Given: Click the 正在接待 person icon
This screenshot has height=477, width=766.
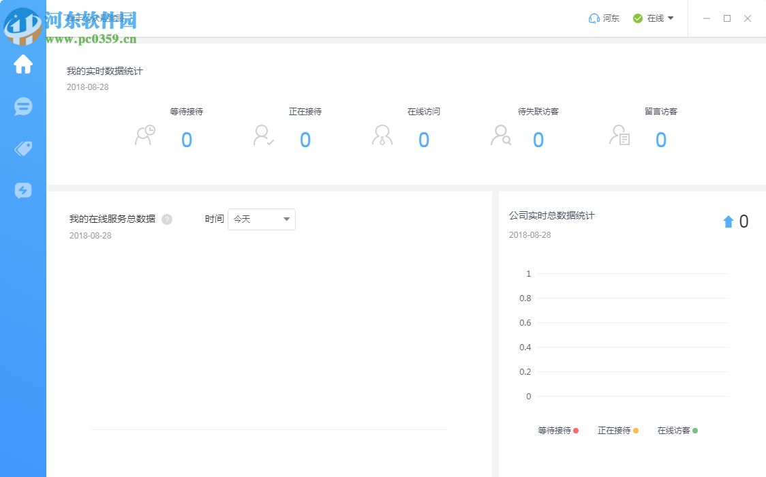Looking at the screenshot, I should tap(262, 136).
